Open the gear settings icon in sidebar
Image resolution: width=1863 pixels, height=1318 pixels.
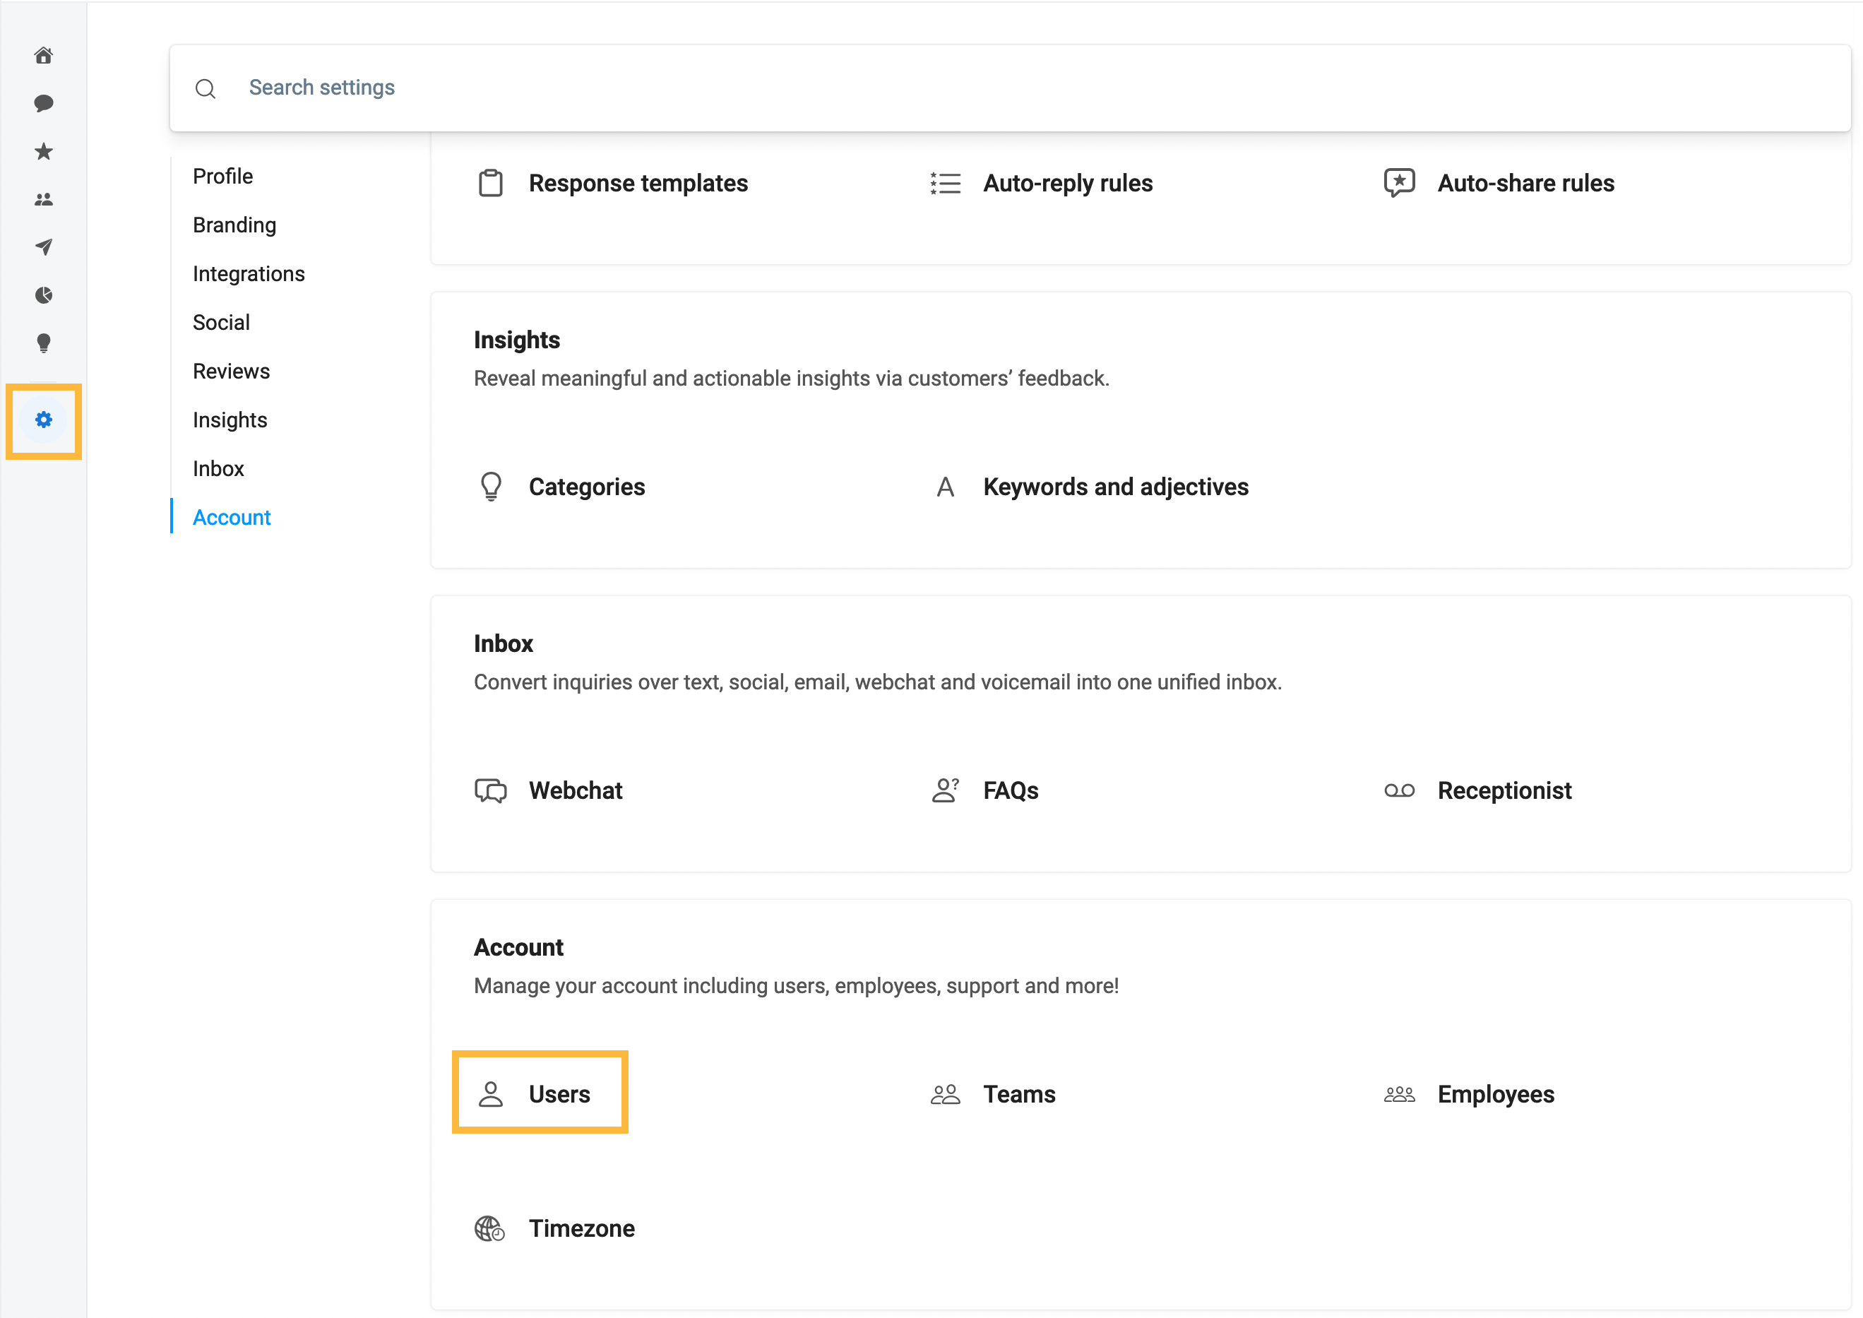click(x=44, y=420)
